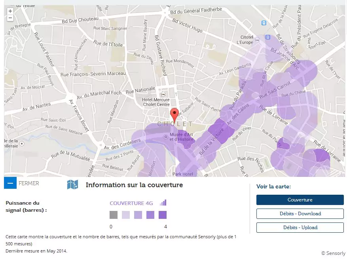Viewport: 347px width, 262px height.
Task: Click the Park Hotel label on the map
Action: click(182, 174)
